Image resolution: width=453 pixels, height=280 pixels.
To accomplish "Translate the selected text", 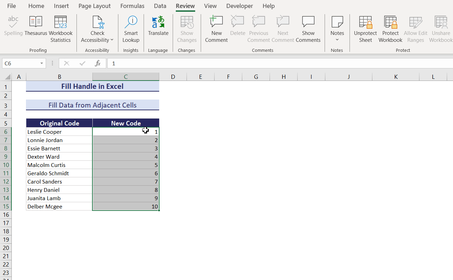I will 158,28.
